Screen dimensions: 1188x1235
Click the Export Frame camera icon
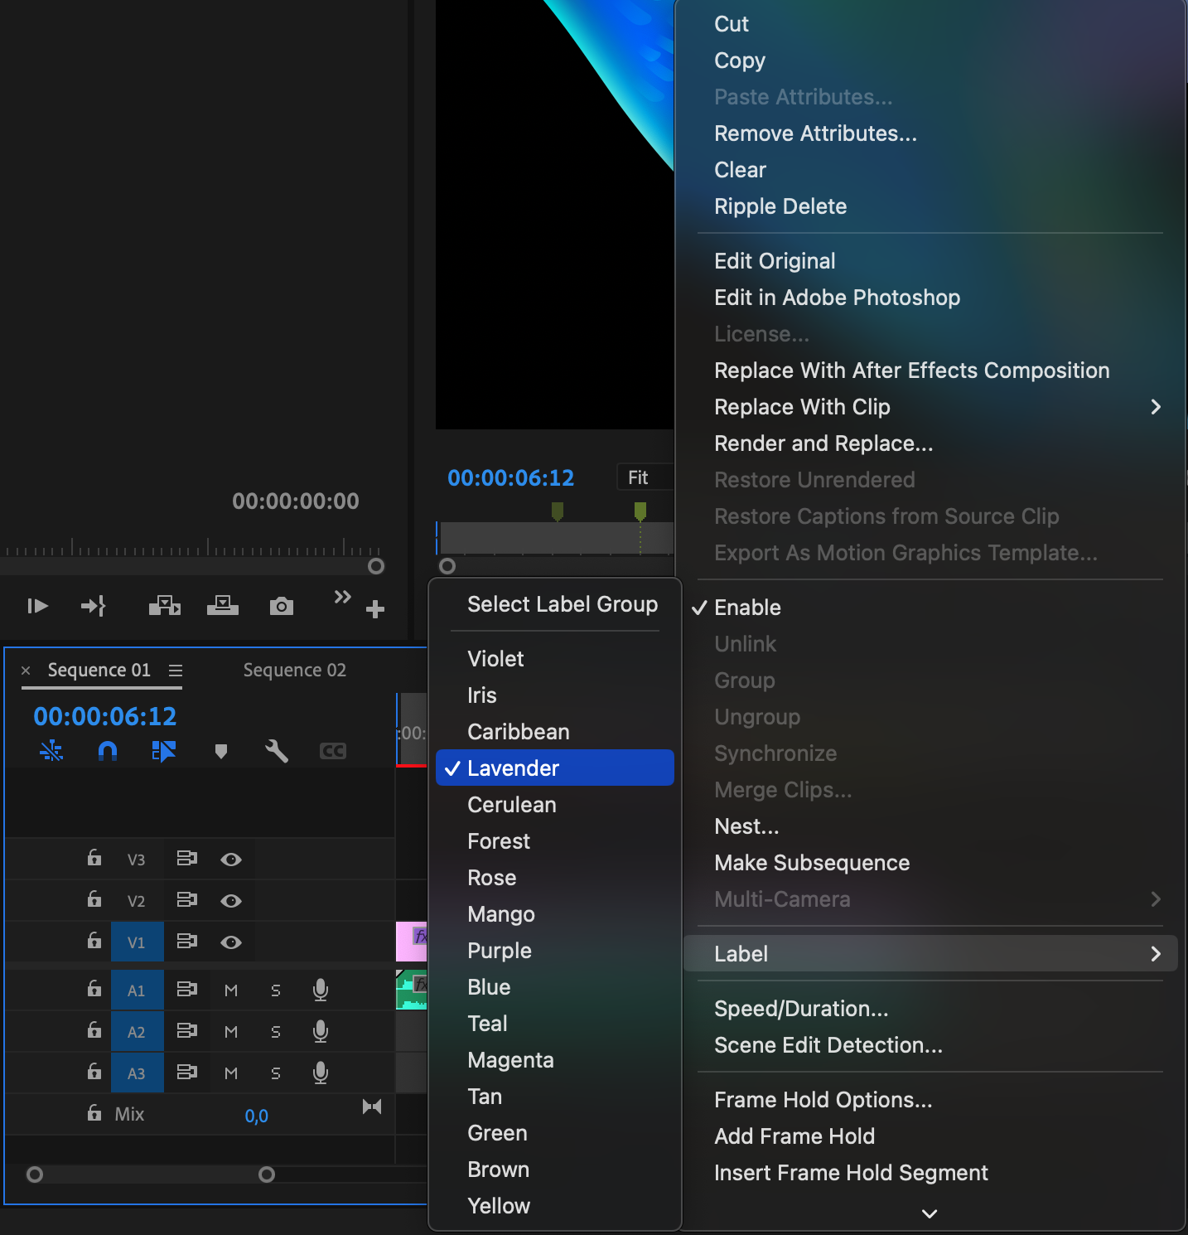coord(282,607)
